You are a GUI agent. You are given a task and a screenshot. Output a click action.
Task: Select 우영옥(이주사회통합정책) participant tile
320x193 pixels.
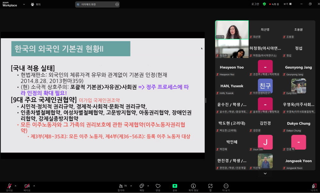[x=298, y=105]
